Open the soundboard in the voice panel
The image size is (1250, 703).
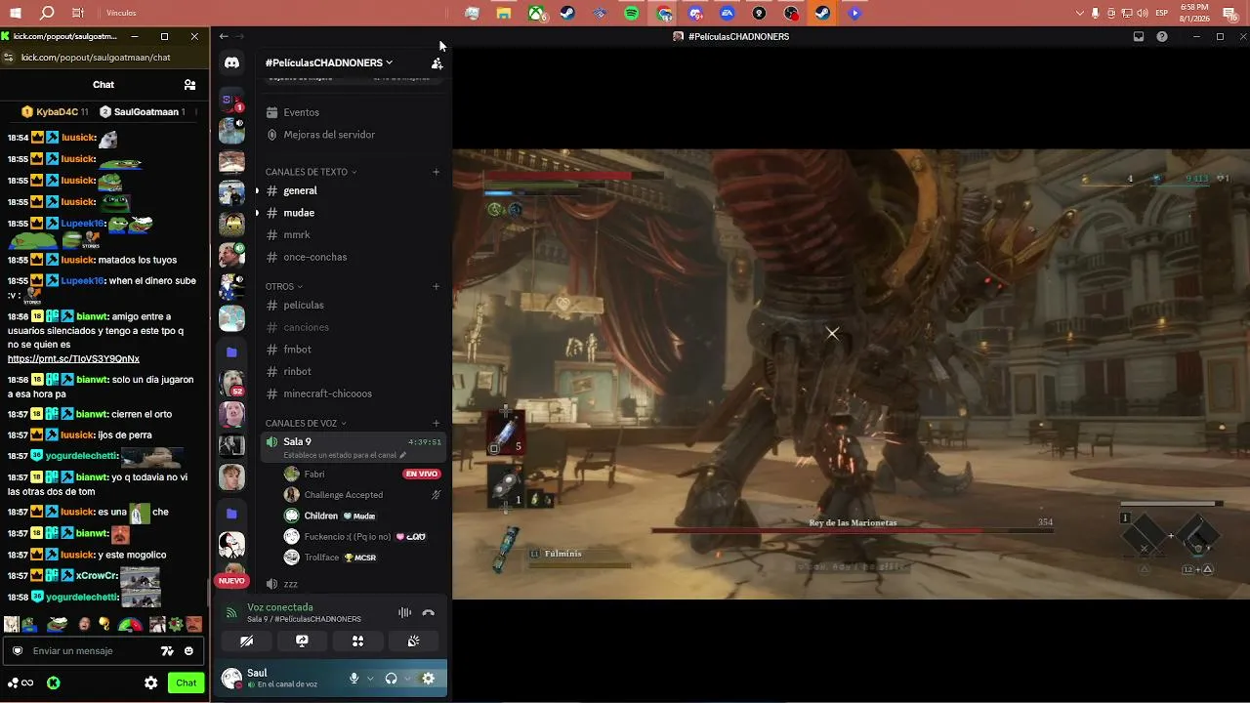tap(413, 641)
